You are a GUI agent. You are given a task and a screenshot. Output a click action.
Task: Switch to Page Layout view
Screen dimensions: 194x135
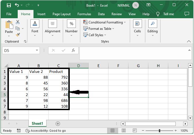[124, 131]
